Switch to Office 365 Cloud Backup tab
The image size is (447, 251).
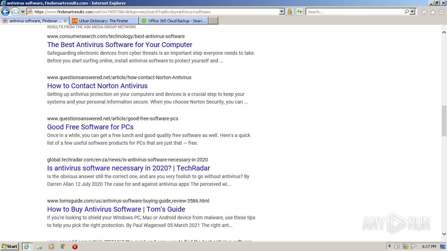(x=174, y=21)
